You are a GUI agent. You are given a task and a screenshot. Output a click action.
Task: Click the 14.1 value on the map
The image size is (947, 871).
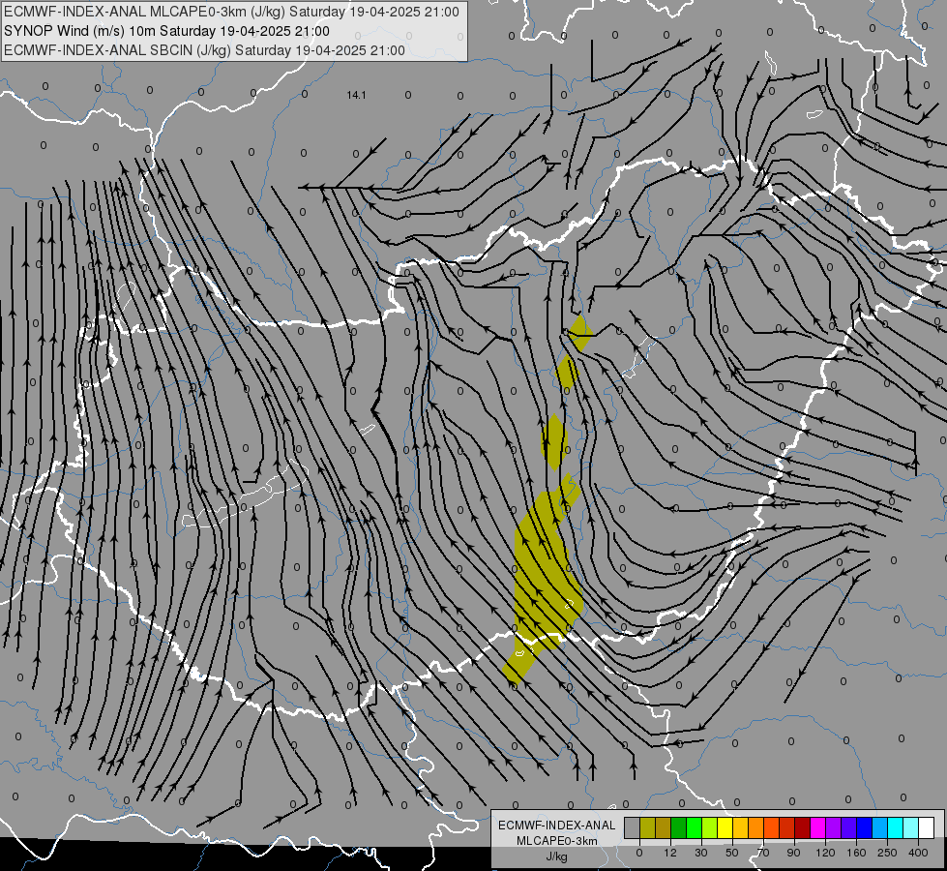point(356,95)
